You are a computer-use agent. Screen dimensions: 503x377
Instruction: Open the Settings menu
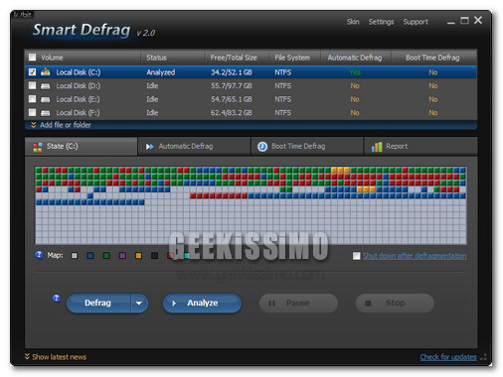[x=381, y=22]
